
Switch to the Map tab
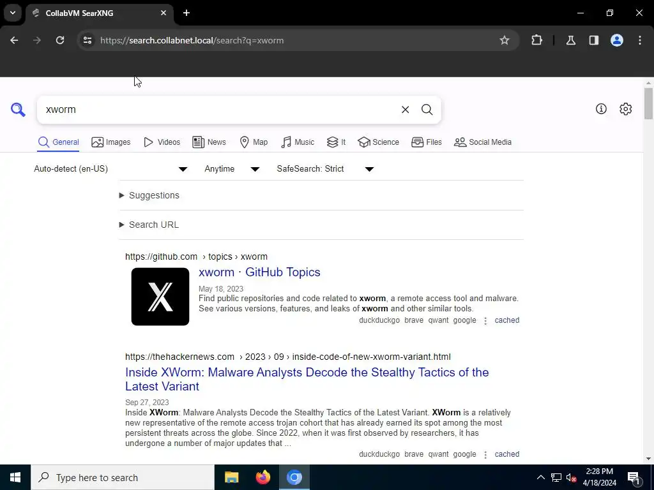254,142
